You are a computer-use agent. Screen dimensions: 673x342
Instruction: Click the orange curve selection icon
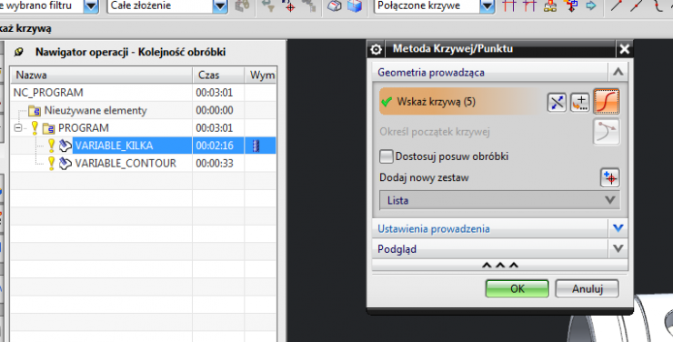(x=607, y=101)
